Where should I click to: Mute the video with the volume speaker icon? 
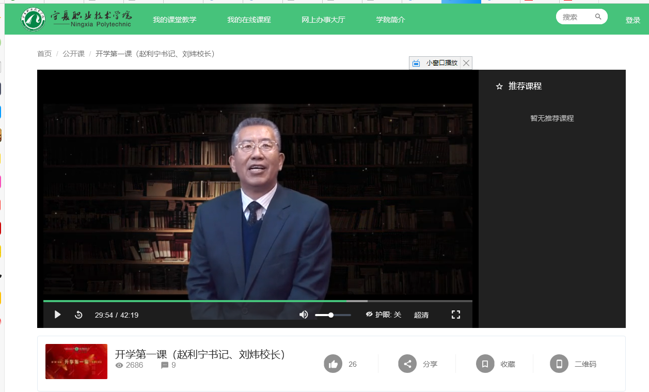(304, 315)
